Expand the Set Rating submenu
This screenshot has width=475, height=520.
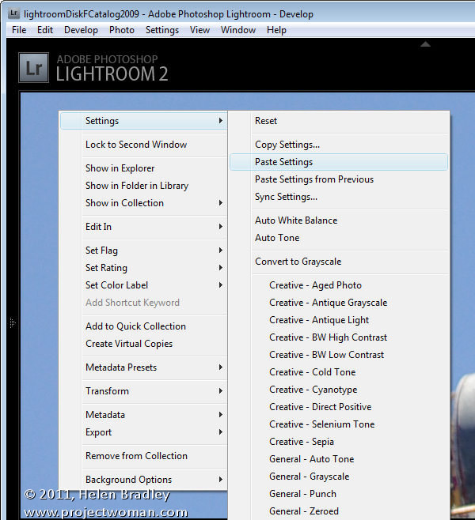[x=144, y=268]
